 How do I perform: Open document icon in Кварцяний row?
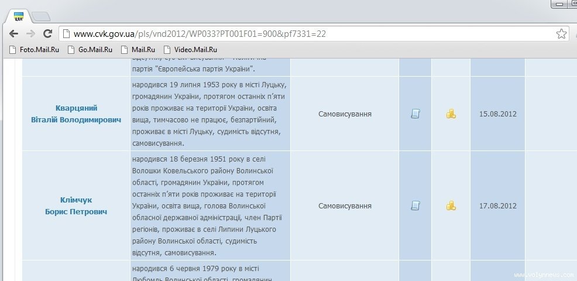coord(415,114)
